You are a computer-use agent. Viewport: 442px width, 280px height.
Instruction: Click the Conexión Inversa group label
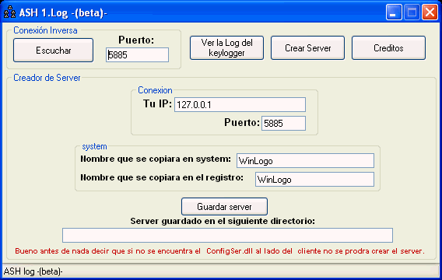45,30
